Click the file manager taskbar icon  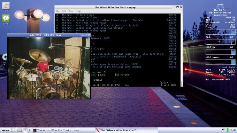tap(20, 130)
